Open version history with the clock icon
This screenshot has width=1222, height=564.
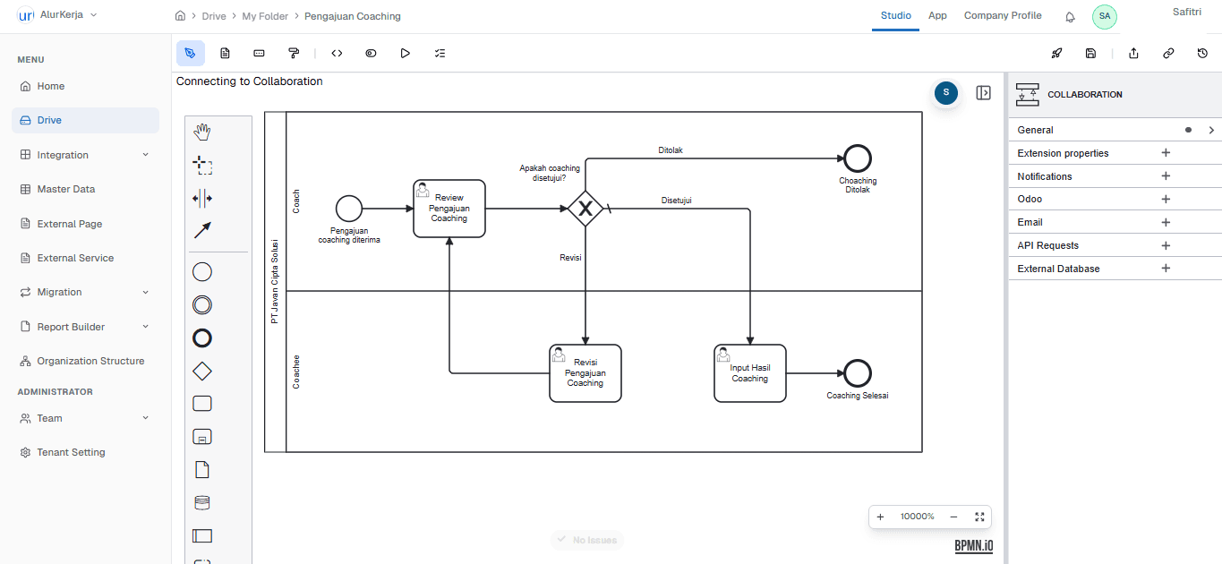pos(1202,54)
